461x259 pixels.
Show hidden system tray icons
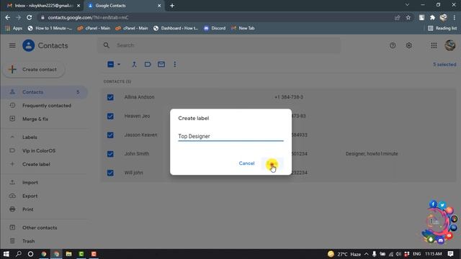367,254
